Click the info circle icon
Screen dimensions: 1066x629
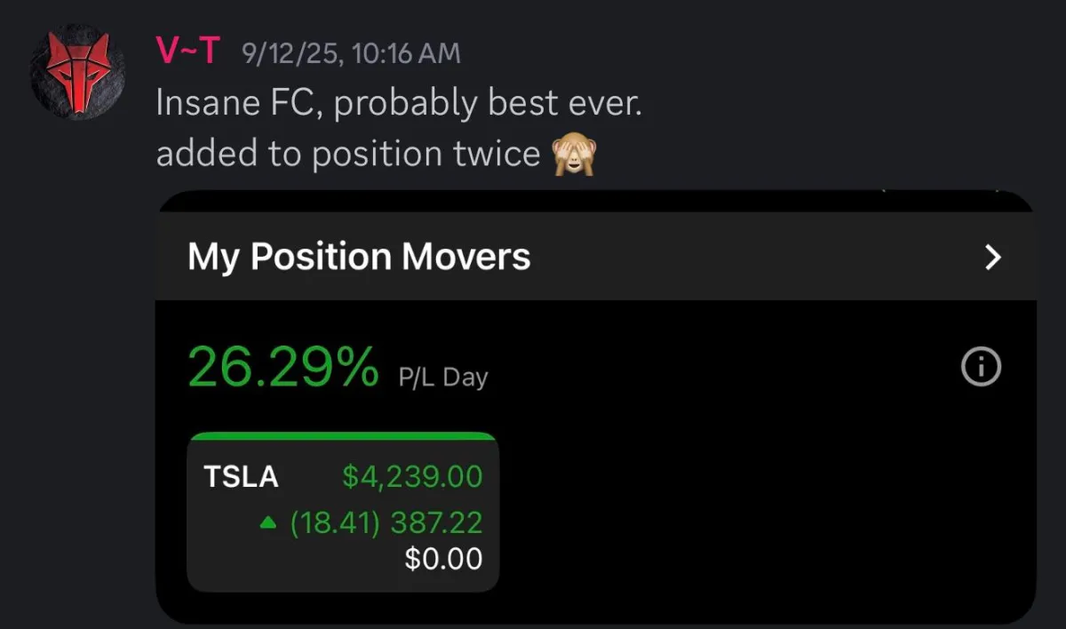click(981, 367)
